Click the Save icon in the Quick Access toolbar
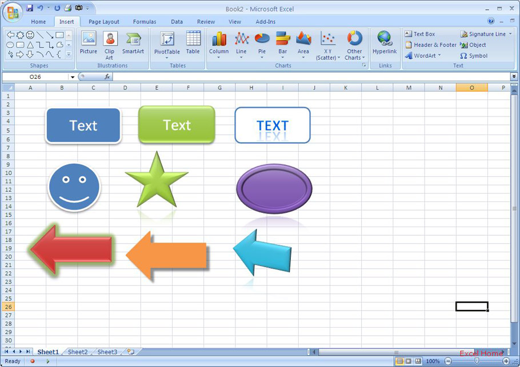 tap(29, 8)
